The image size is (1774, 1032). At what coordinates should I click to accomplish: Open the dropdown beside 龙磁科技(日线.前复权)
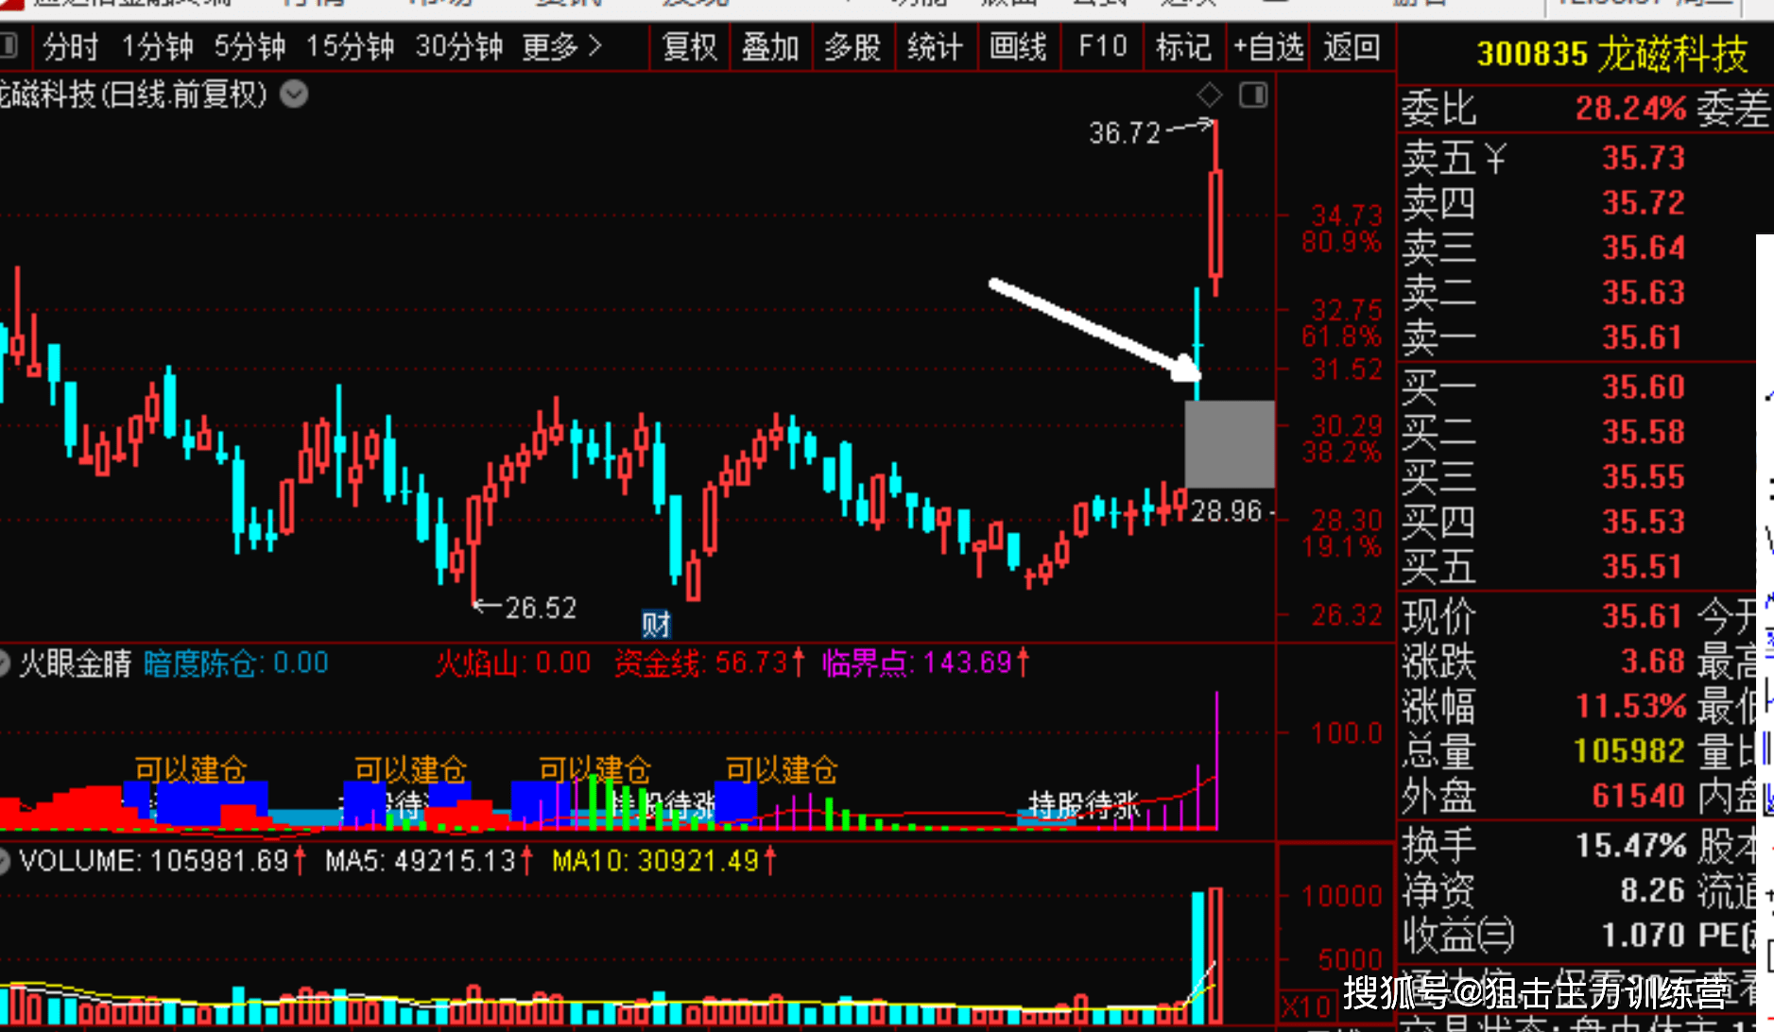tap(295, 95)
